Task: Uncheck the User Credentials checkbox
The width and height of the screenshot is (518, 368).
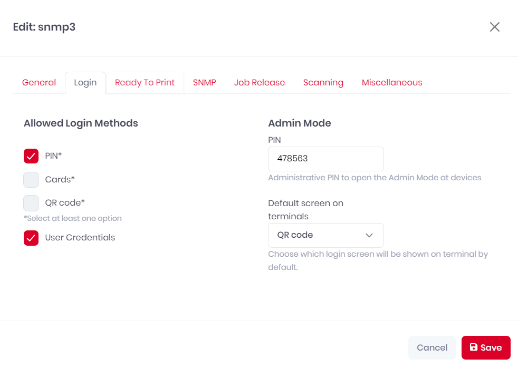Action: 31,238
